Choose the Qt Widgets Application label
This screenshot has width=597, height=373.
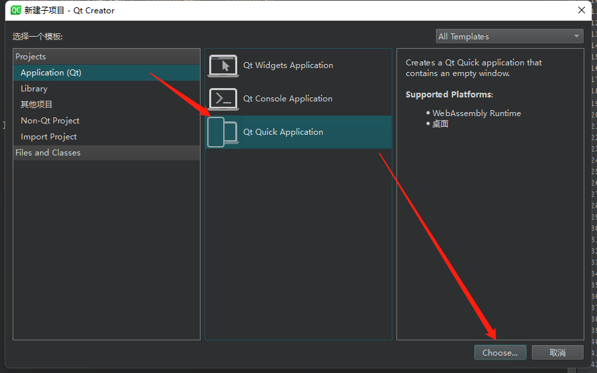point(289,65)
